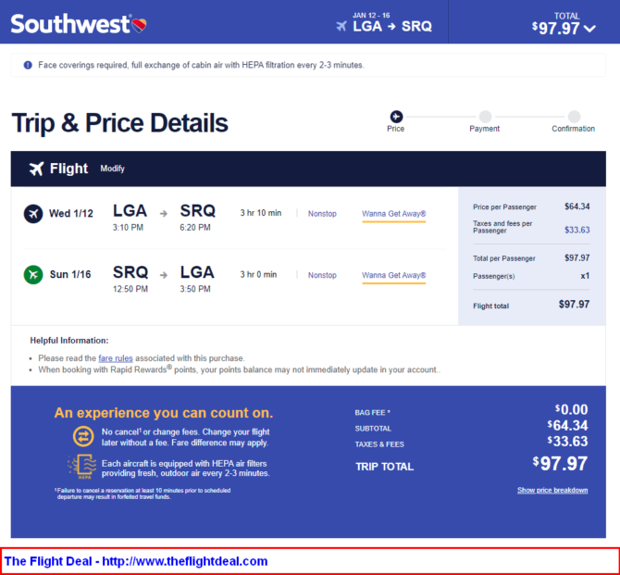The width and height of the screenshot is (620, 575).
Task: Expand Show price breakdown
Action: click(552, 490)
